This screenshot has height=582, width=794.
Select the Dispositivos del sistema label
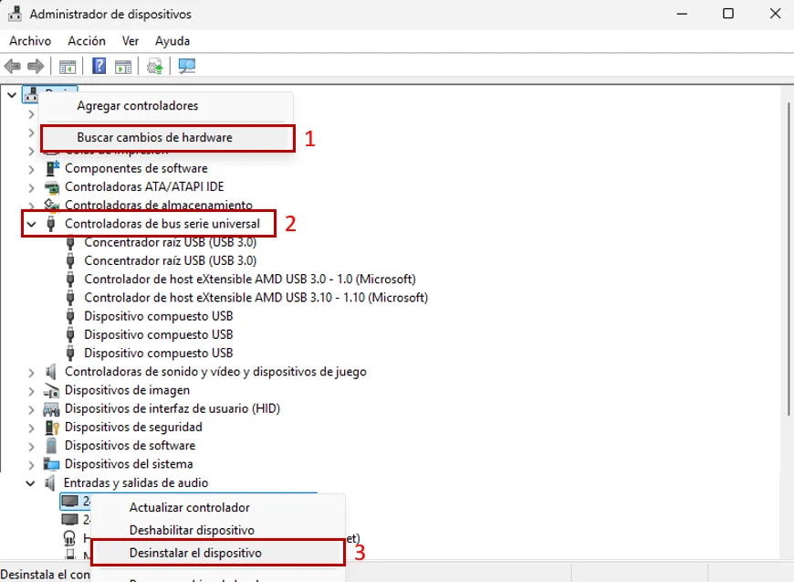coord(129,464)
